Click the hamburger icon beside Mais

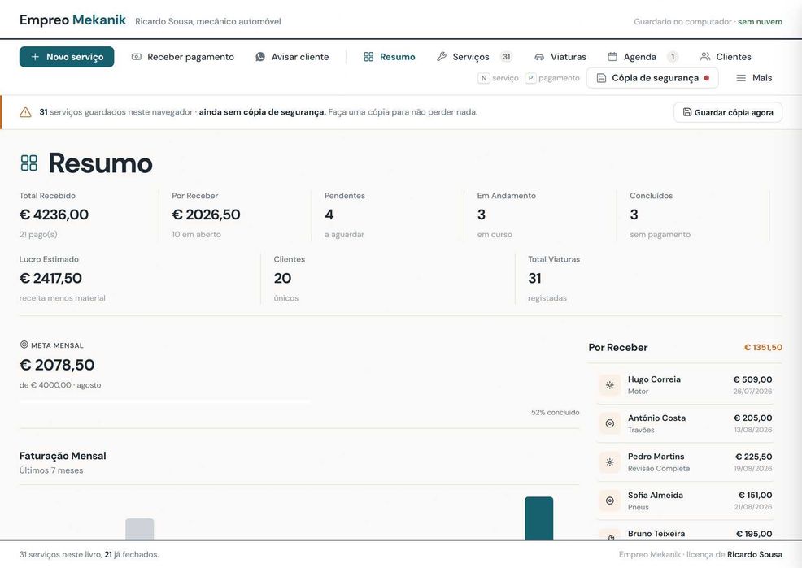(x=741, y=78)
